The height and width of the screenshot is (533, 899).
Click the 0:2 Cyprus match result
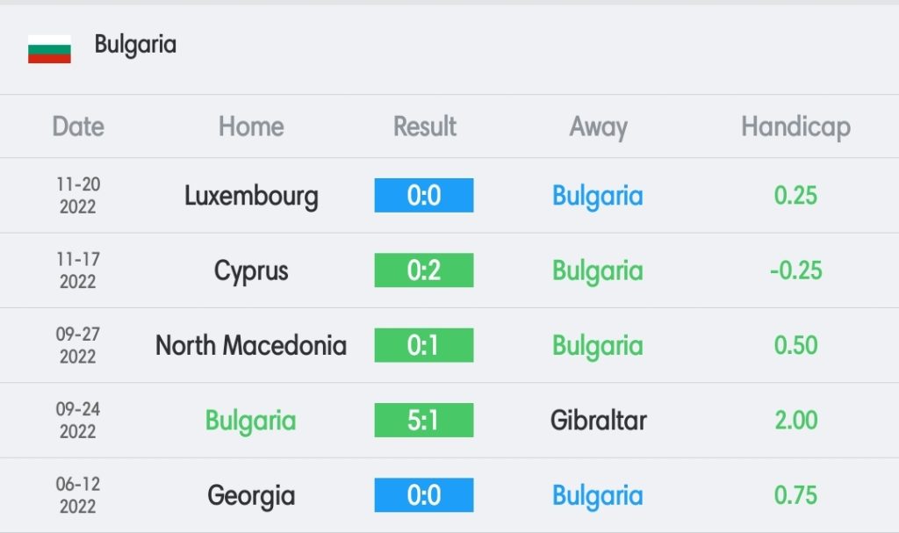click(424, 270)
